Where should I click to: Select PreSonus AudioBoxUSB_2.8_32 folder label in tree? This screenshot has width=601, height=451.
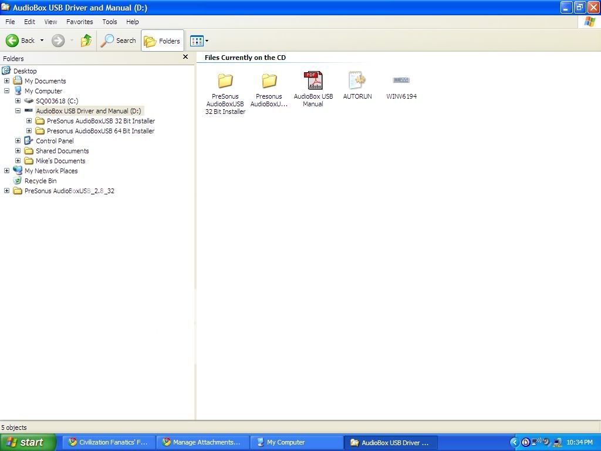click(x=69, y=191)
